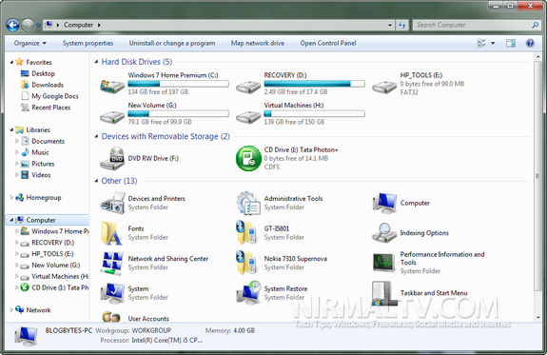
Task: Select Recent Places in sidebar
Action: pyautogui.click(x=51, y=108)
